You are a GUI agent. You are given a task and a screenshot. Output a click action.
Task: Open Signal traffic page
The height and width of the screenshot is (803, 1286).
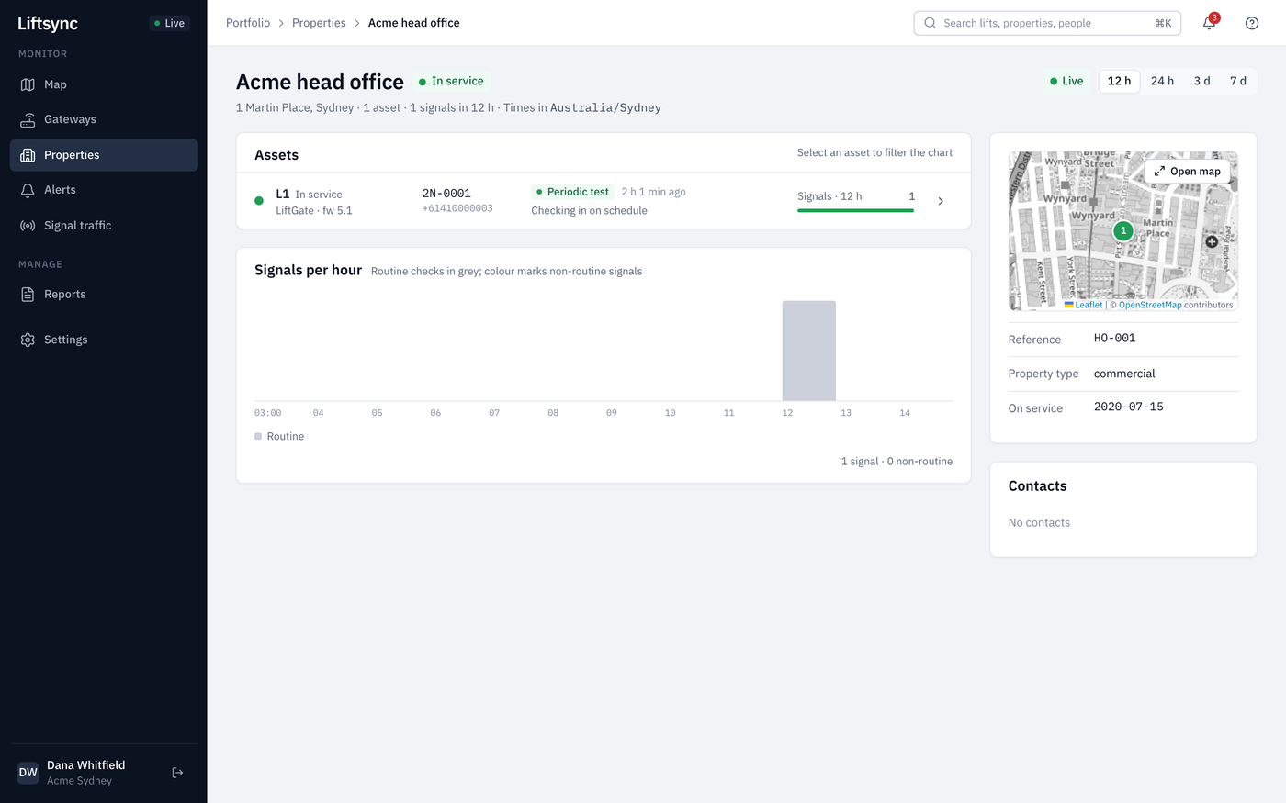[104, 225]
